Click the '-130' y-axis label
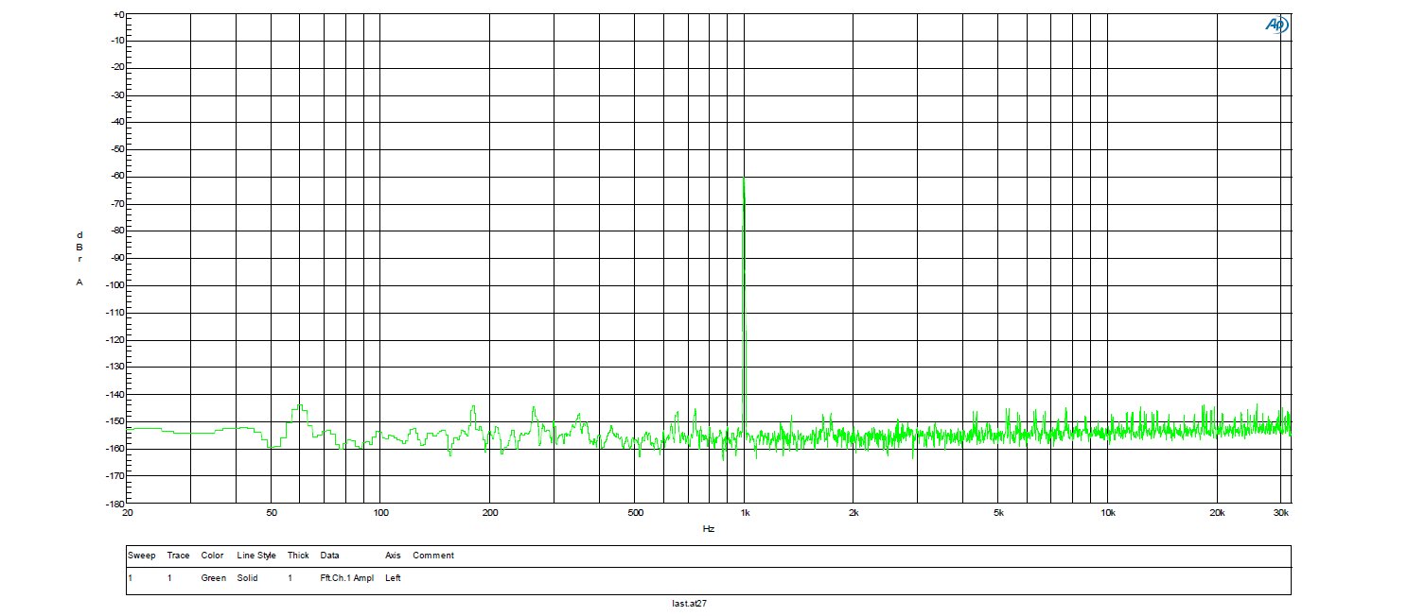Screen dimensions: 1408x616 click(116, 367)
